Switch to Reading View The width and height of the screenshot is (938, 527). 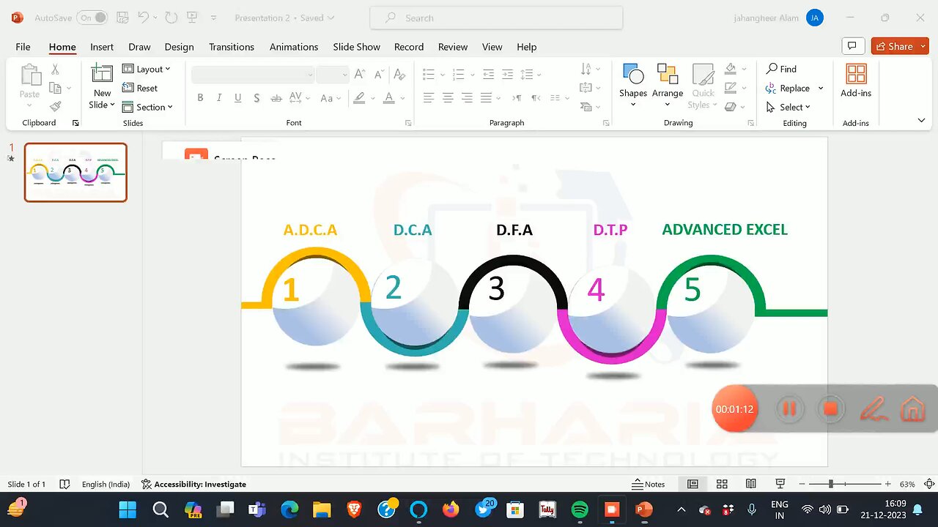[x=751, y=484]
